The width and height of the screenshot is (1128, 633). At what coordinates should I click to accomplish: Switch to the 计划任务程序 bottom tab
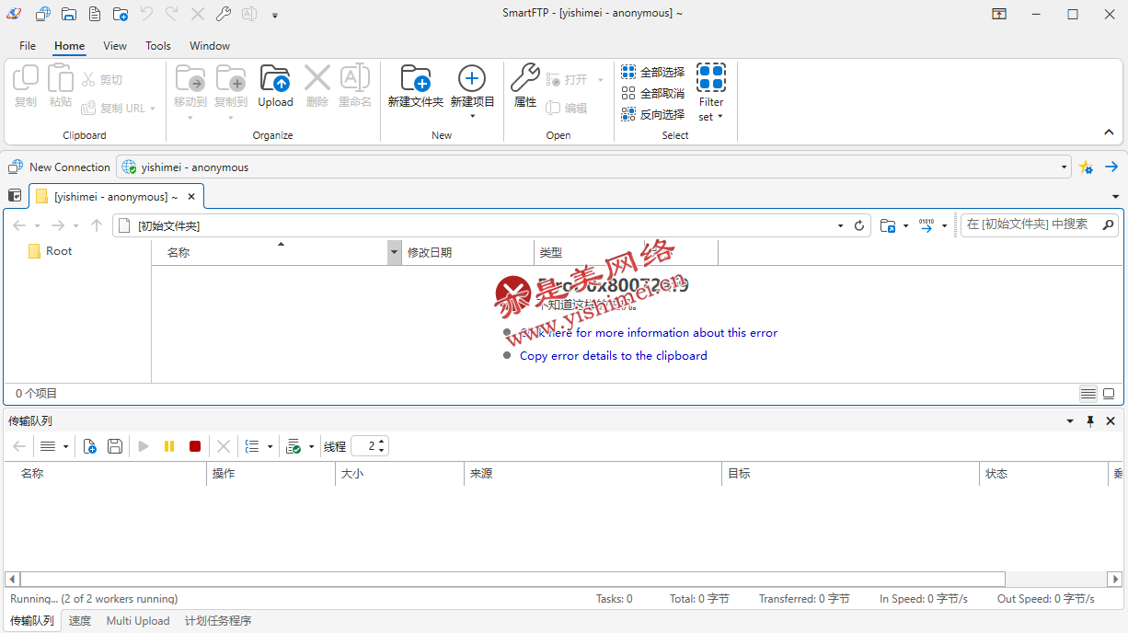pos(218,621)
